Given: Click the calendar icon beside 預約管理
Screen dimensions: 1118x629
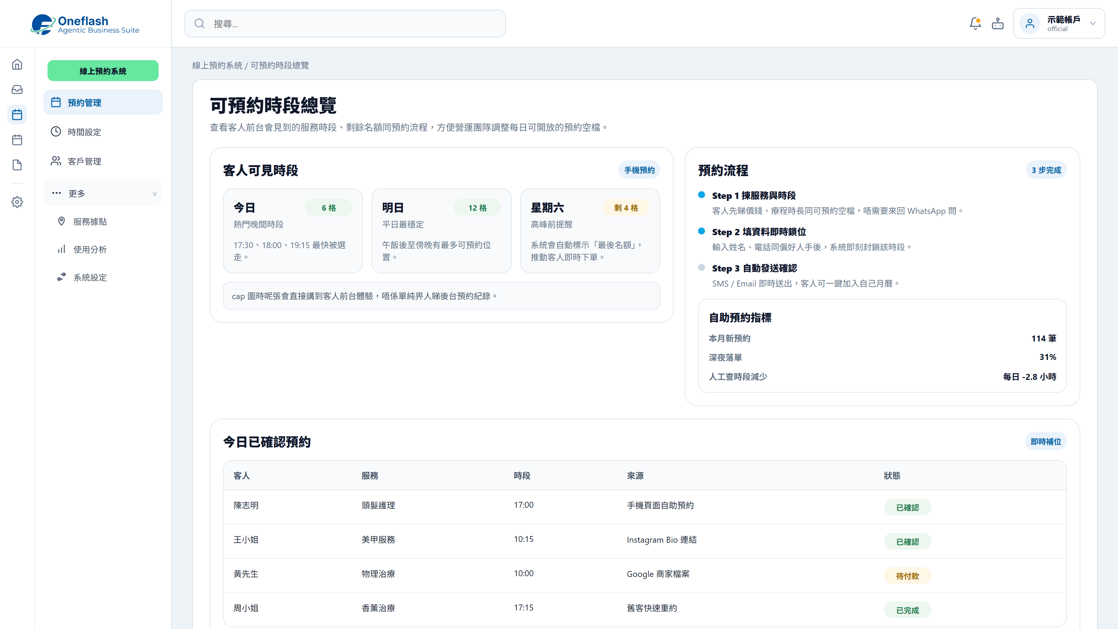Looking at the screenshot, I should [56, 102].
